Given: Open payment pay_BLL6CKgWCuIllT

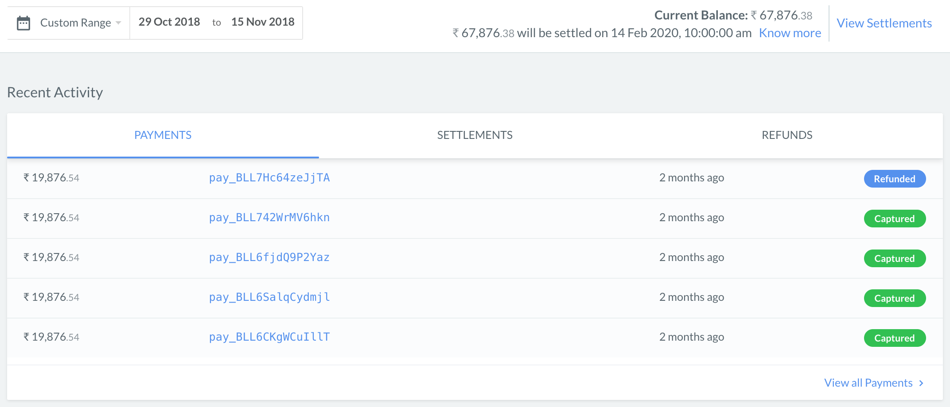Looking at the screenshot, I should click(269, 337).
